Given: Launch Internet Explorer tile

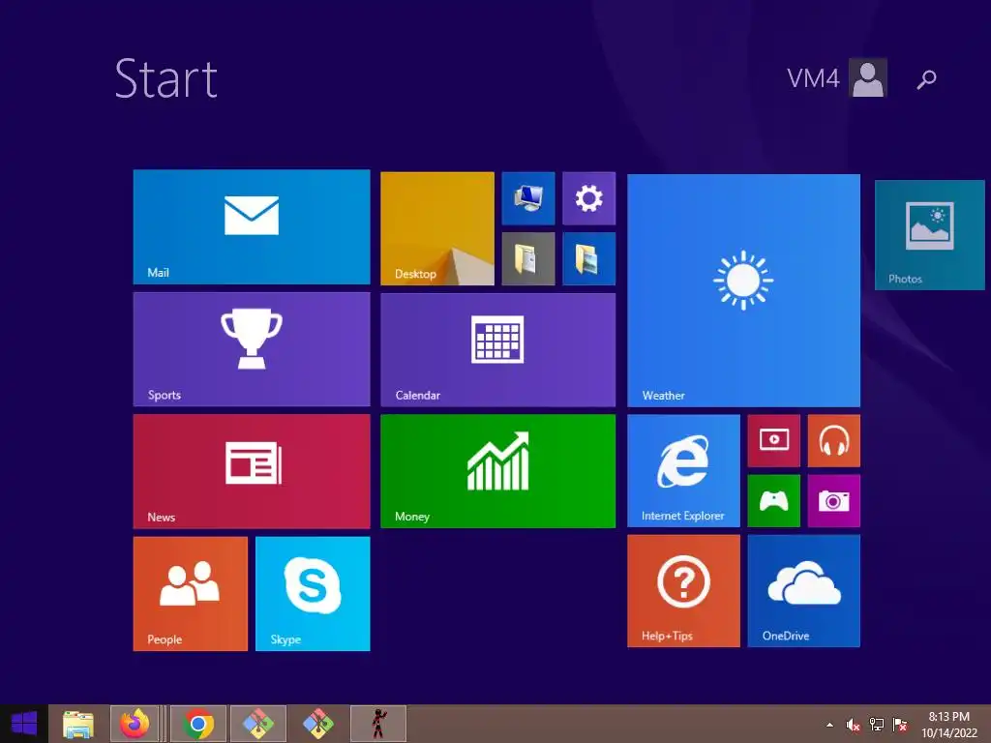Looking at the screenshot, I should [684, 471].
